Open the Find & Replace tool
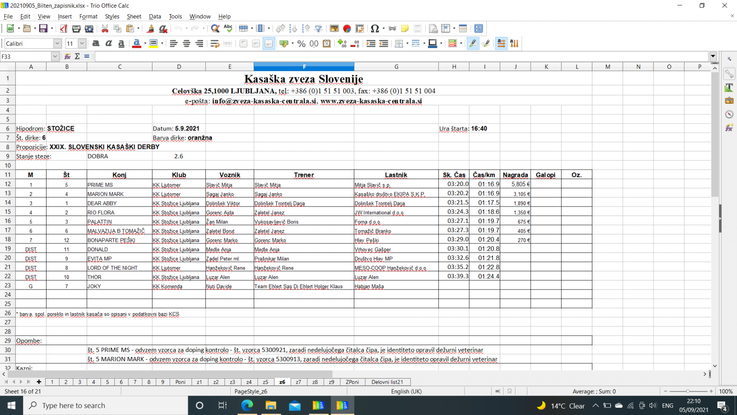737x415 pixels. (x=215, y=29)
